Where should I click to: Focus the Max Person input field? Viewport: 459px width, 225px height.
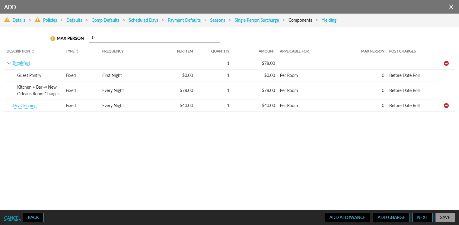[x=154, y=38]
